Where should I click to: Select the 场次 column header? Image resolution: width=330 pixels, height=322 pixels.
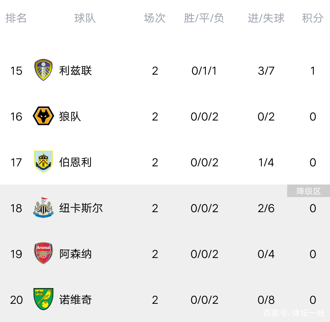coord(155,18)
